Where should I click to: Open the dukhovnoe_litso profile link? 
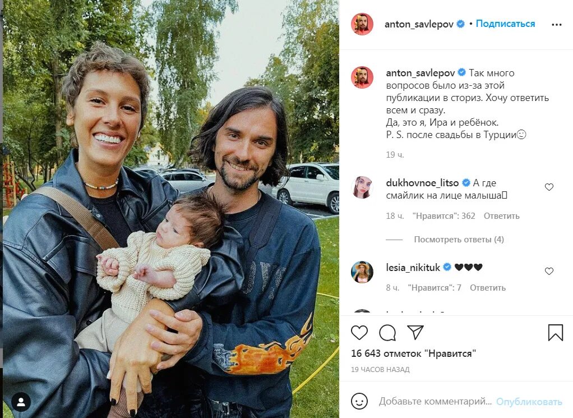[x=422, y=182]
